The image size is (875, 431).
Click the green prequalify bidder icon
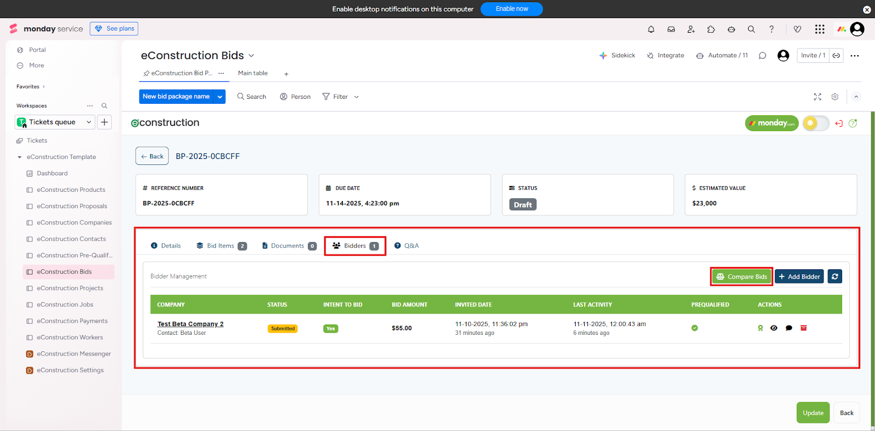(x=760, y=328)
